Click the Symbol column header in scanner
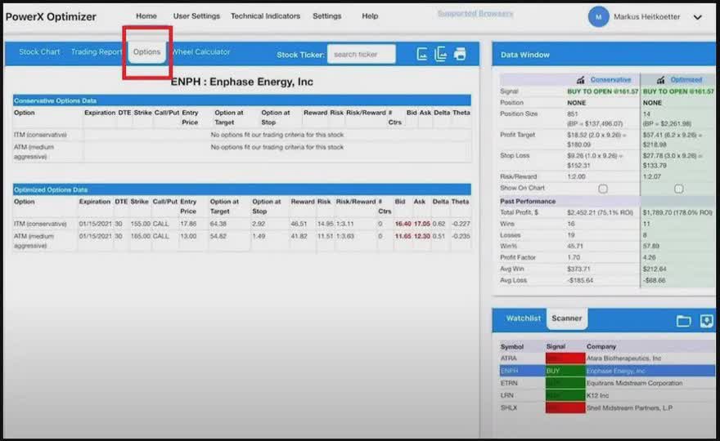 (512, 346)
